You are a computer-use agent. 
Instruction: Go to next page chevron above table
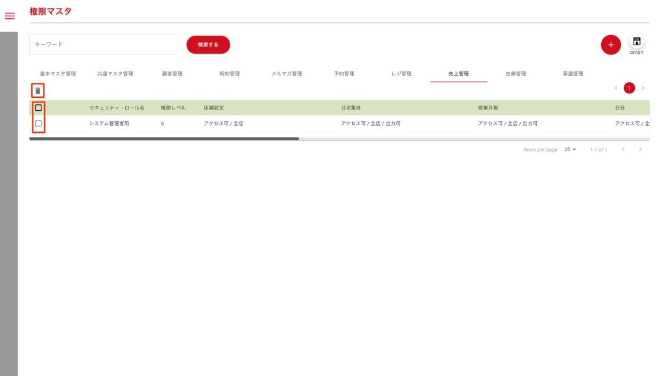(643, 88)
